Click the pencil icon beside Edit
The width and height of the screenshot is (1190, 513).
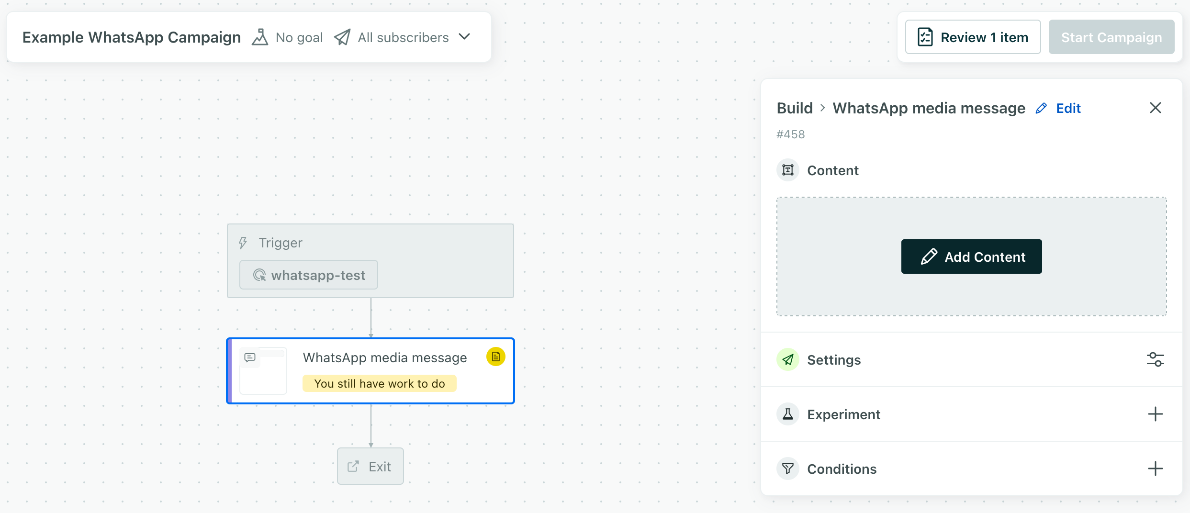click(1041, 109)
